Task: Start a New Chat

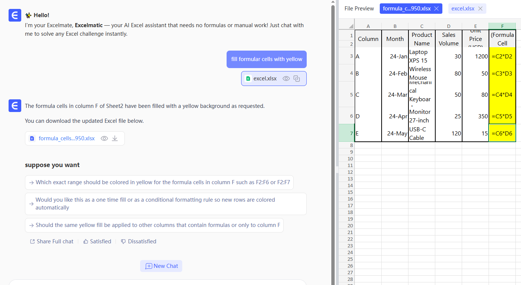Action: point(161,266)
